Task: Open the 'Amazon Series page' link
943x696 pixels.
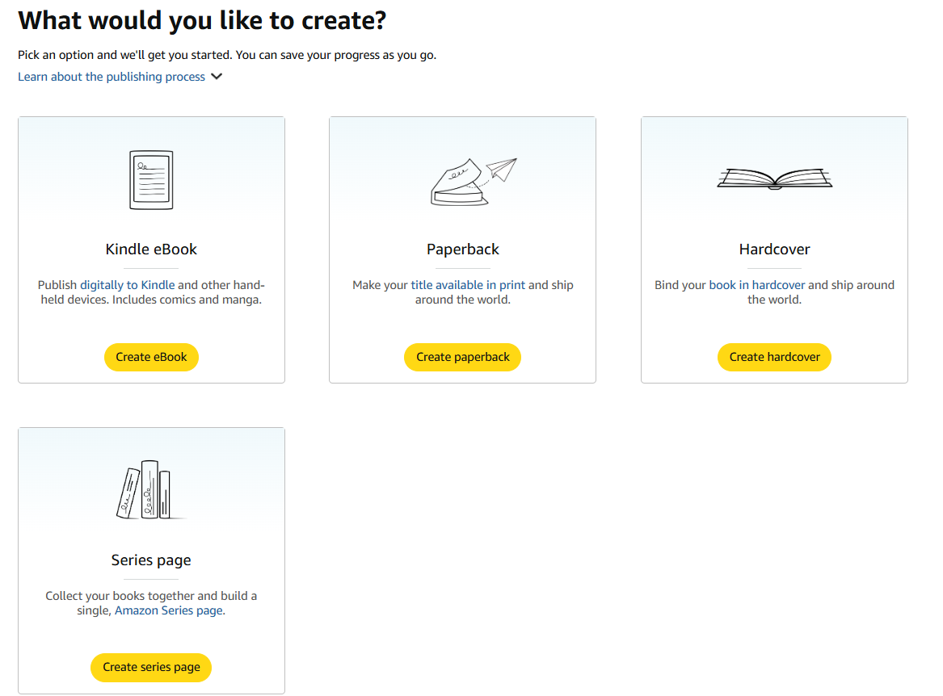Action: click(169, 610)
